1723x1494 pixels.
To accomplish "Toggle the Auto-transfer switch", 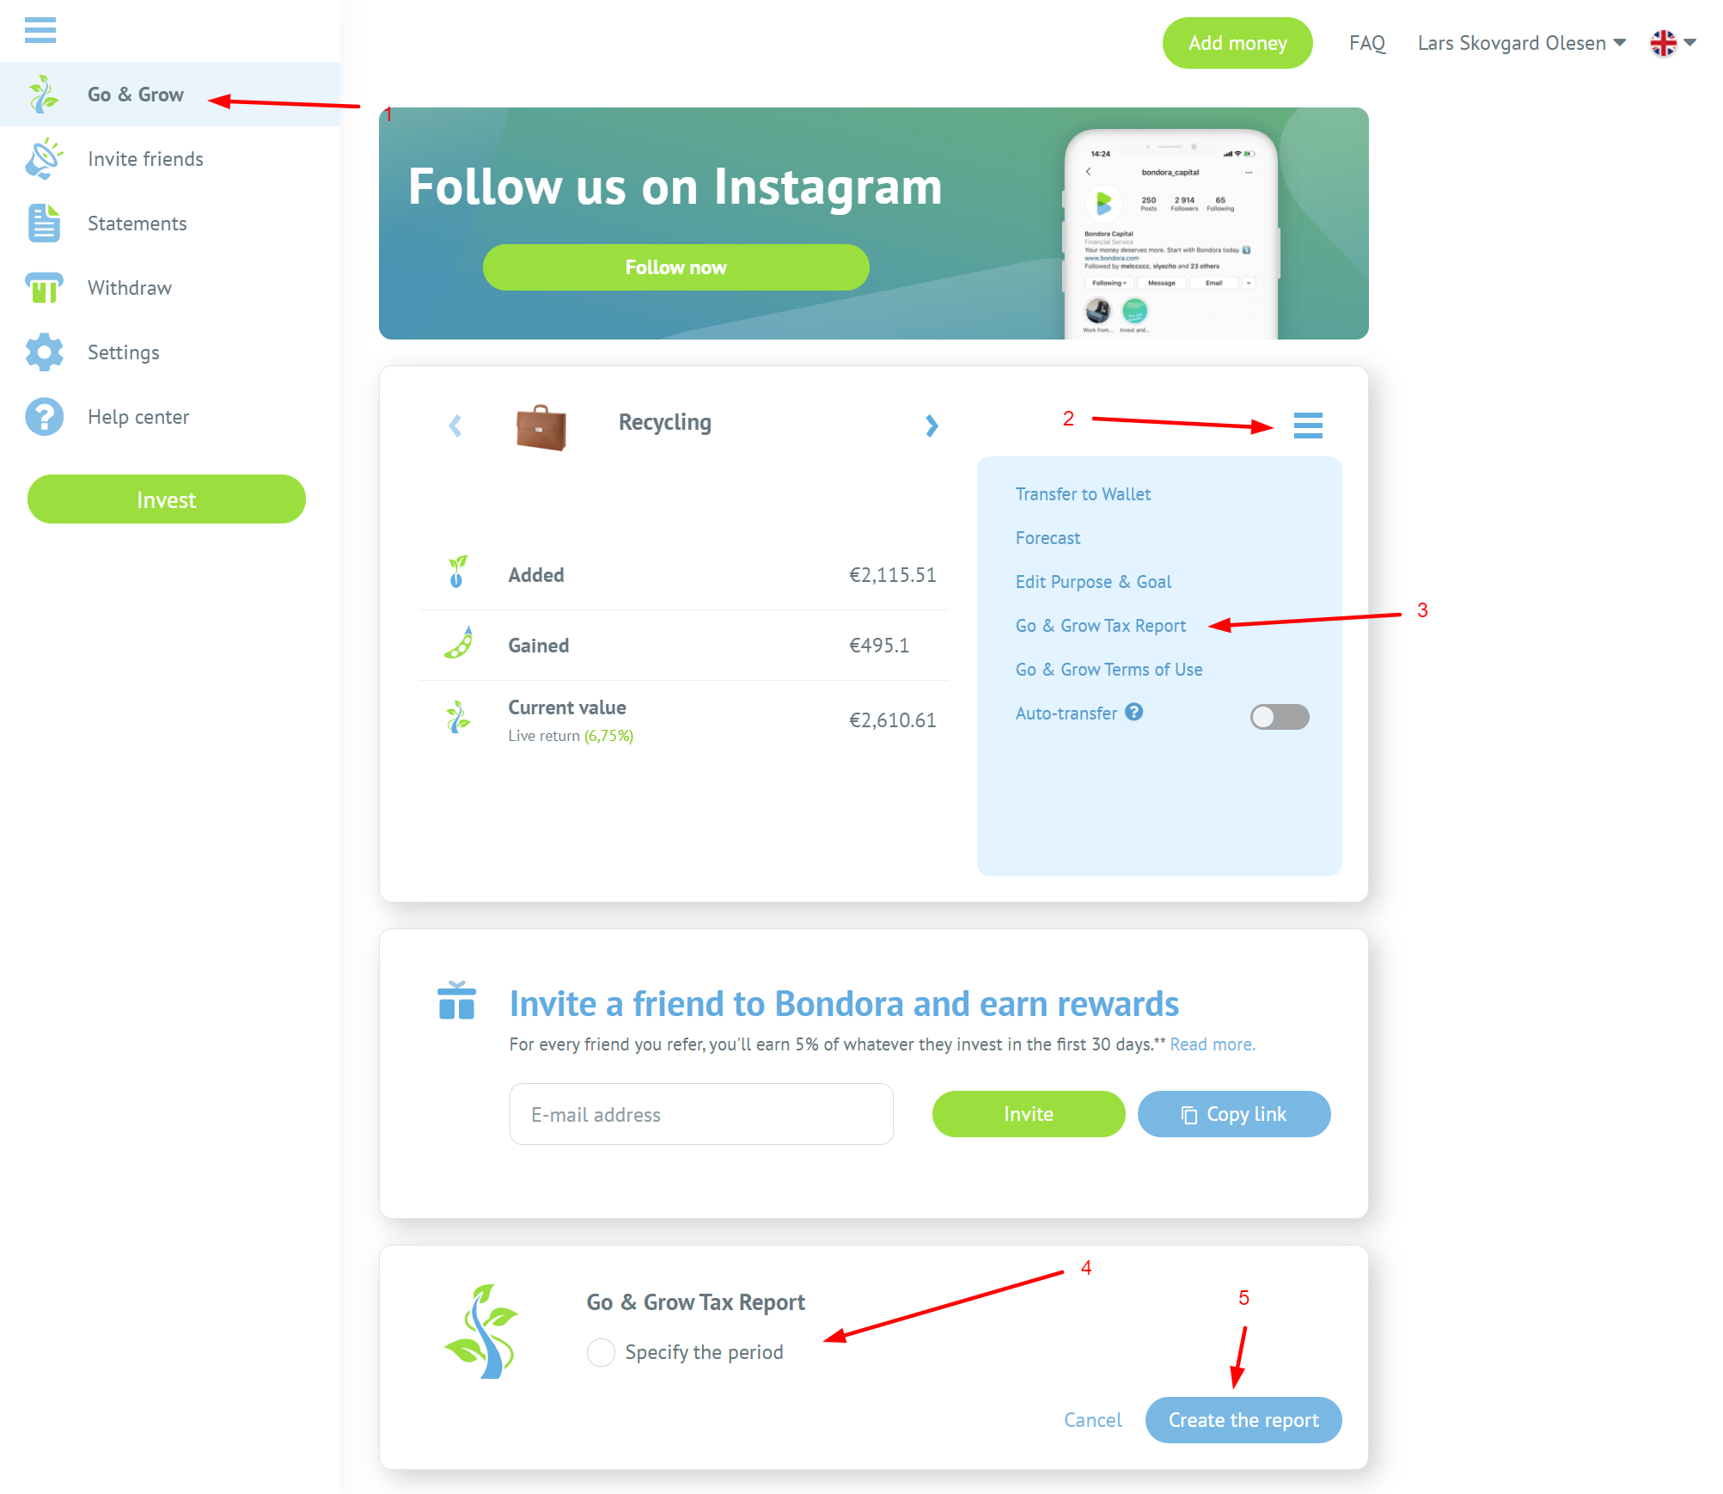I will [x=1274, y=714].
